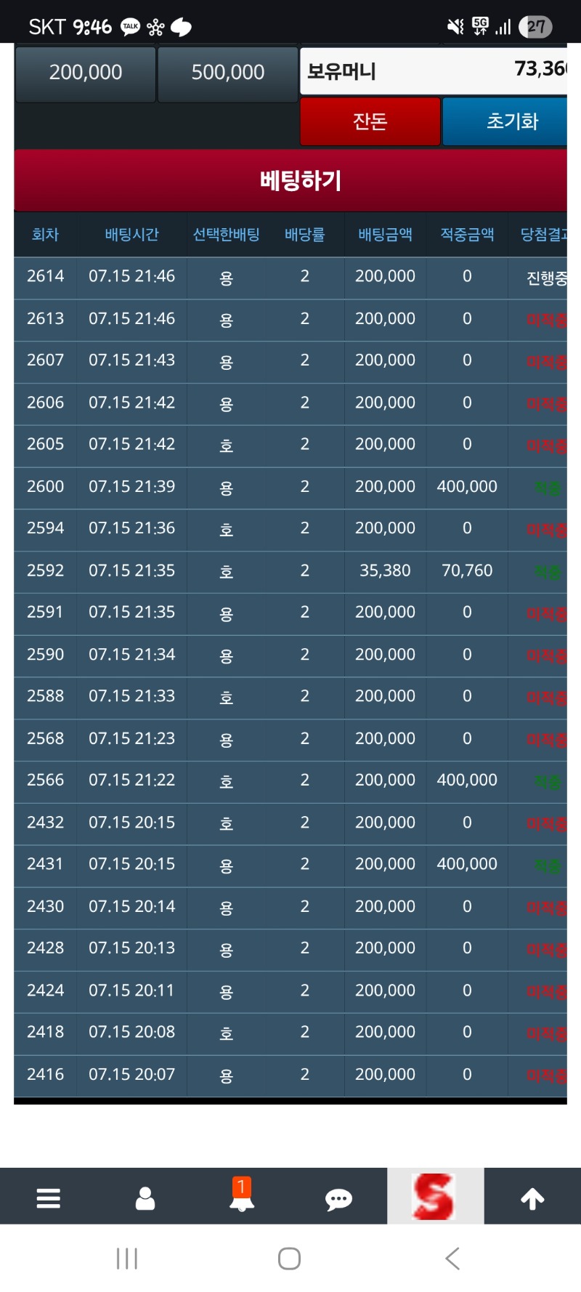Image resolution: width=581 pixels, height=1292 pixels.
Task: Tap the 보유머니 balance field
Action: pyautogui.click(x=434, y=71)
